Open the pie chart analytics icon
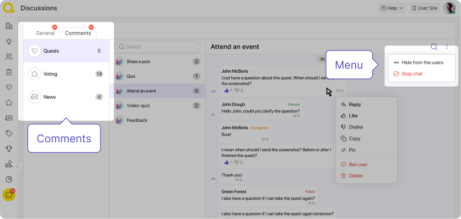Viewport: 461px width, 219px height. coord(8,179)
